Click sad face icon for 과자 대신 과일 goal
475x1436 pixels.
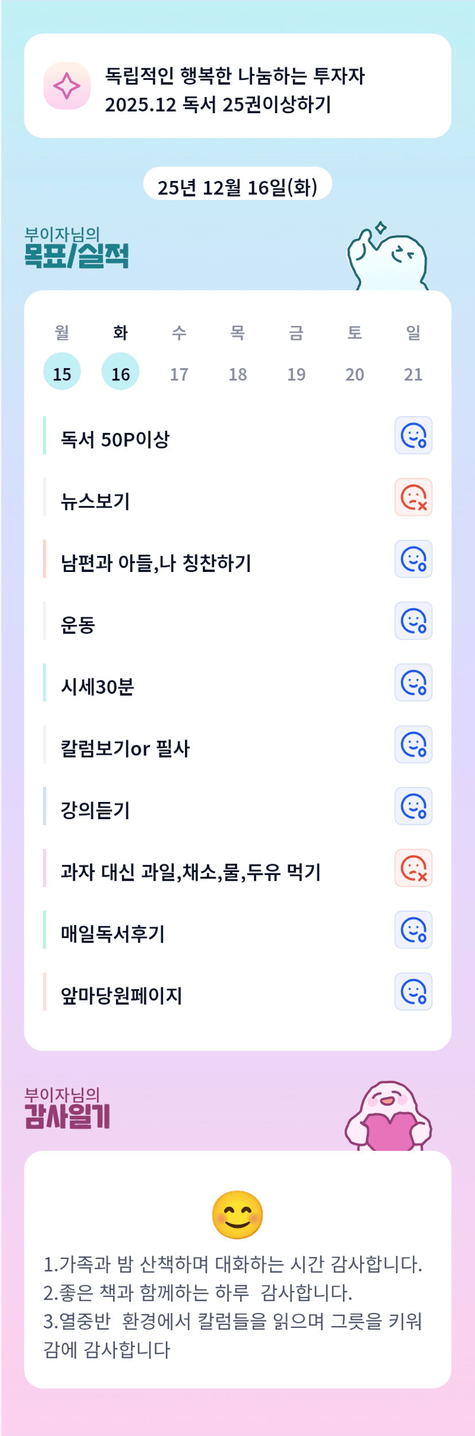(413, 868)
